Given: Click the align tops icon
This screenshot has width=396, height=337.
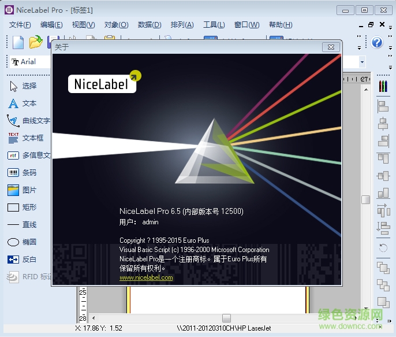Looking at the screenshot, I should pos(383,158).
